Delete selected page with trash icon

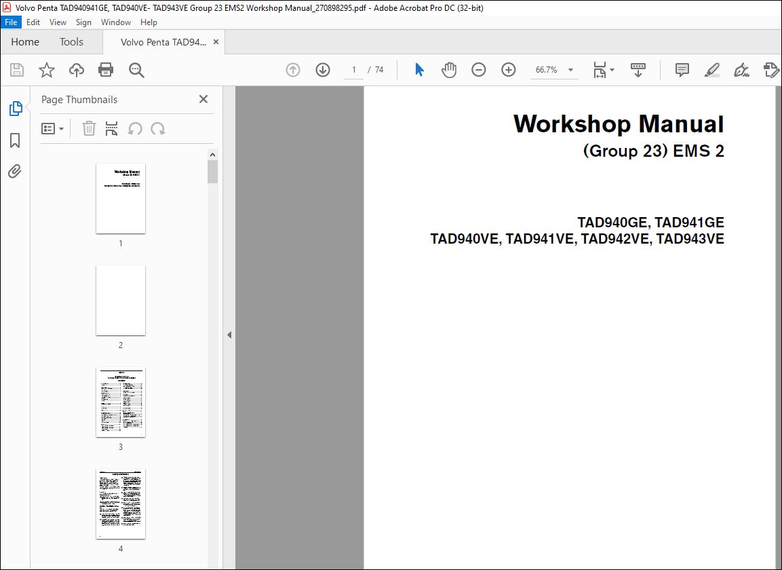point(89,129)
